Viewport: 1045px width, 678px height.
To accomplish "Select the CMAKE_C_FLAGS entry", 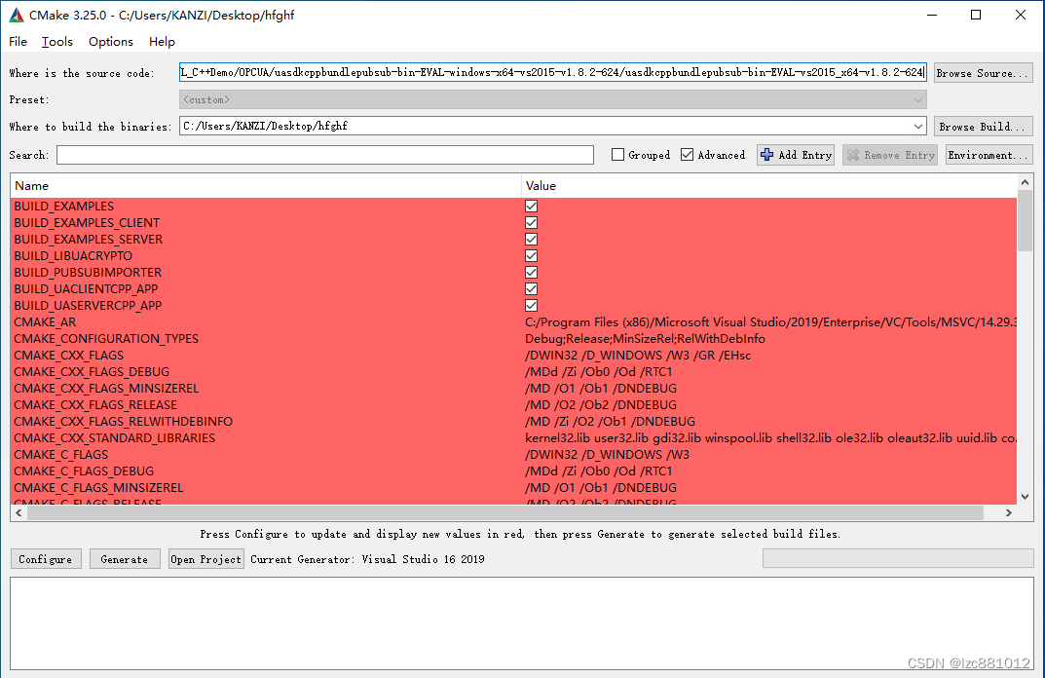I will (513, 455).
